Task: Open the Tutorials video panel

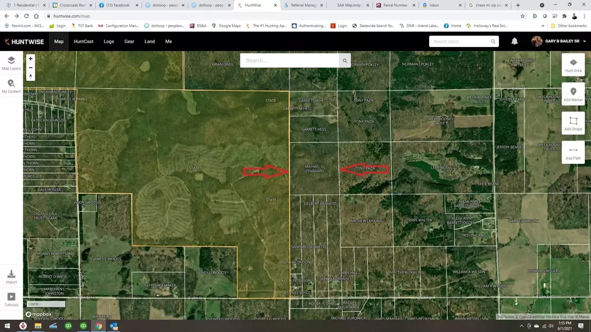Action: [11, 299]
